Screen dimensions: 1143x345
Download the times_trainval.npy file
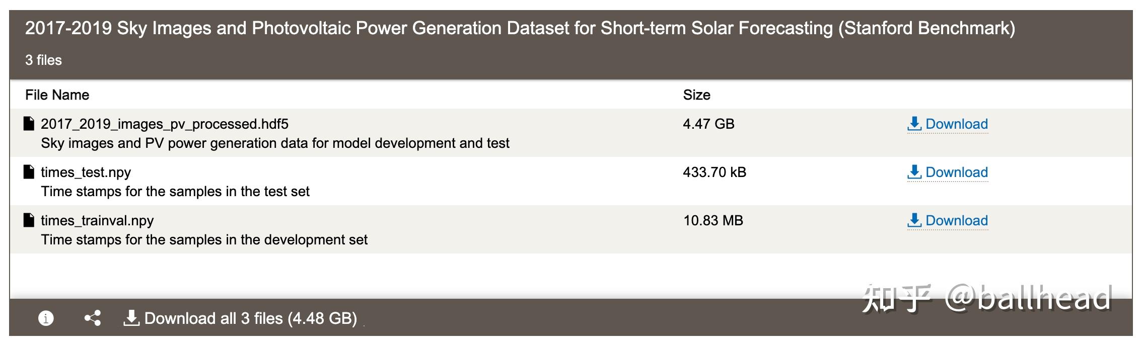click(957, 220)
